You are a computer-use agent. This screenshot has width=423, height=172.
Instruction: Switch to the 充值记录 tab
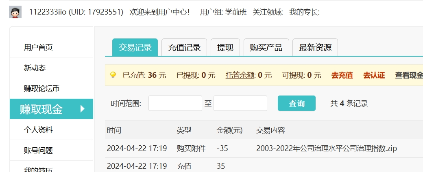(184, 47)
